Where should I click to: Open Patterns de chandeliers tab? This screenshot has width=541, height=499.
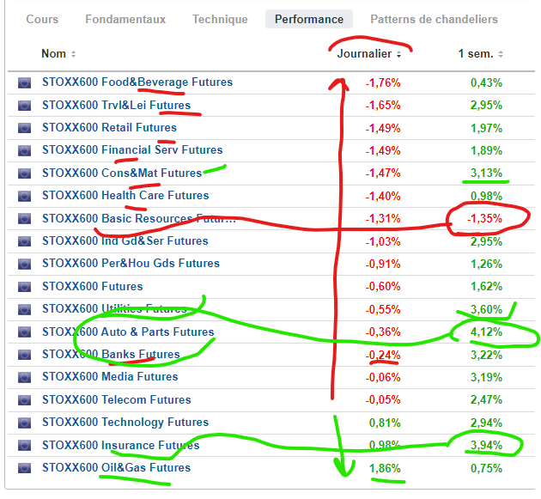(x=434, y=19)
